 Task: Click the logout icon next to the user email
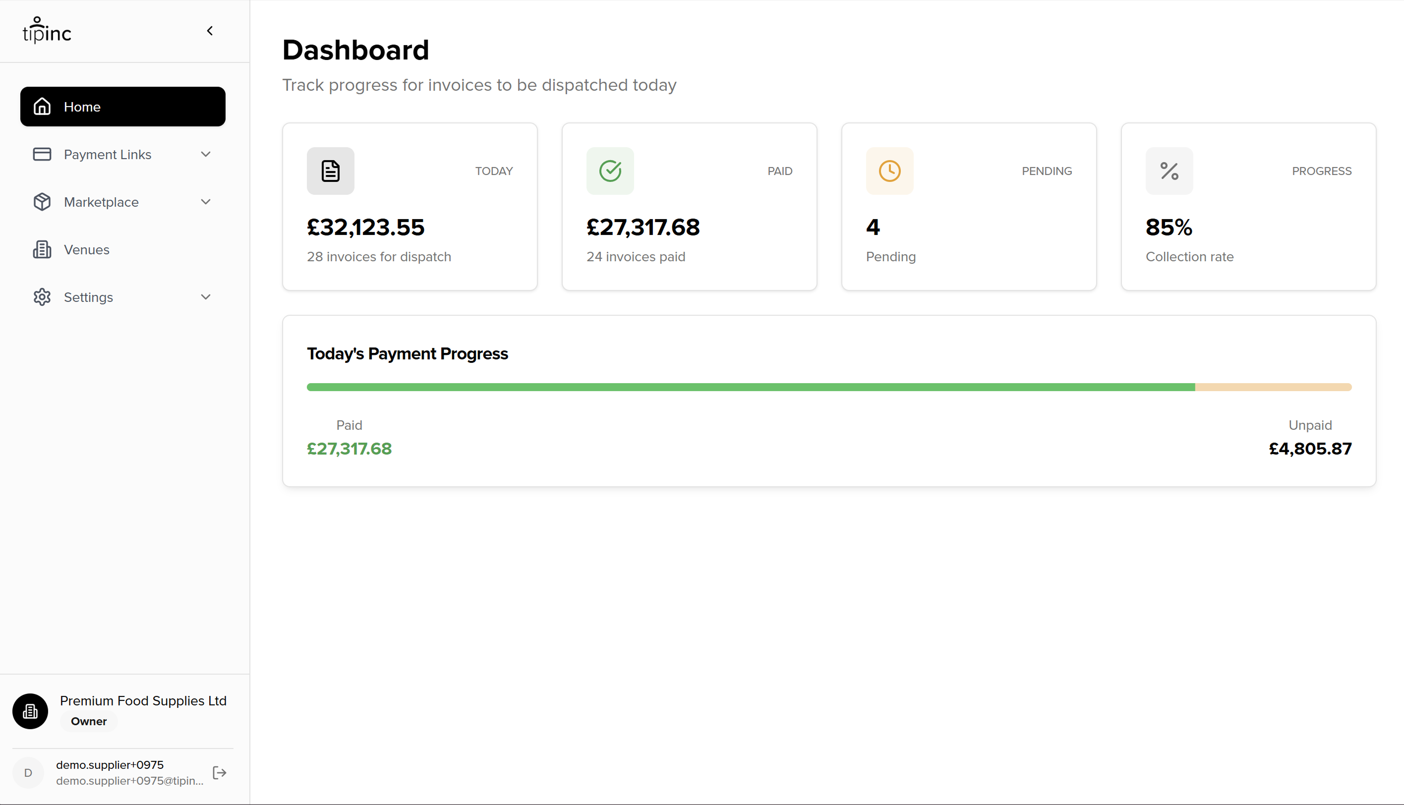[220, 772]
